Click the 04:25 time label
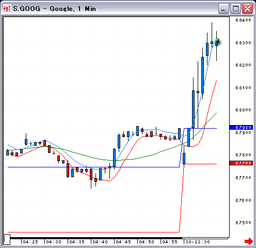 [30, 242]
